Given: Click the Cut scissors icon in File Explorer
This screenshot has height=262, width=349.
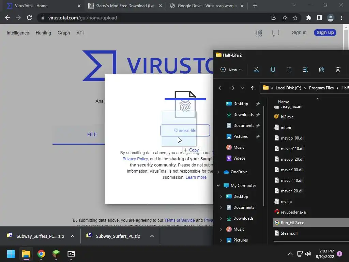Looking at the screenshot, I should point(256,70).
